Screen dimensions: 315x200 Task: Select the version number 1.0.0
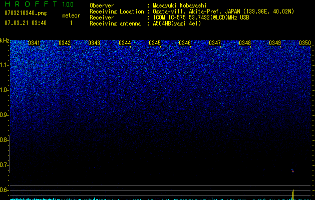click(x=68, y=4)
